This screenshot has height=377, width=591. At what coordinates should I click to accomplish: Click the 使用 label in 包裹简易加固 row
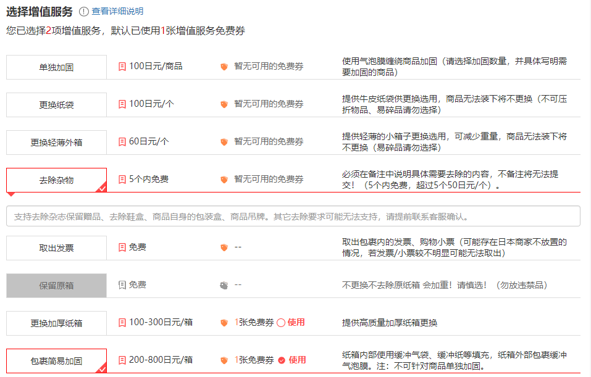pos(298,360)
